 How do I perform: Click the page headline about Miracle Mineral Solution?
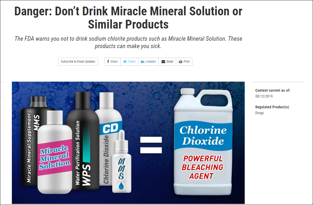[128, 18]
